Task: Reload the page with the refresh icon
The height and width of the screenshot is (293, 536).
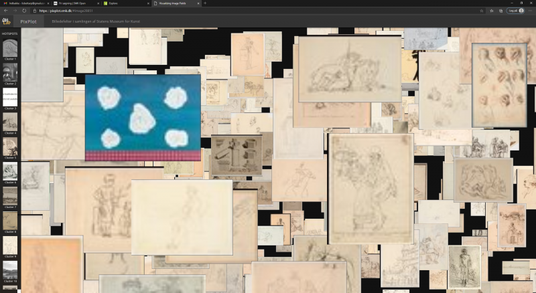Action: [24, 11]
